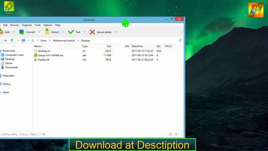Click the Extract toolbar icon
The width and height of the screenshot is (268, 151).
click(47, 32)
